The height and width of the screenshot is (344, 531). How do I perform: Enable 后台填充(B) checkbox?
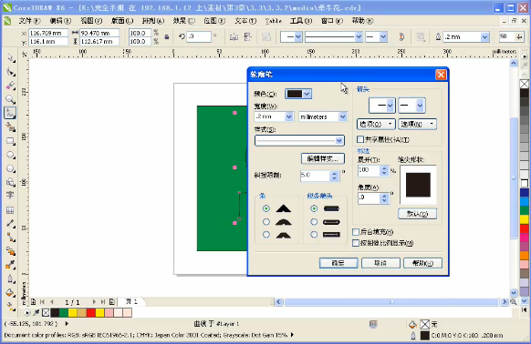coord(356,232)
